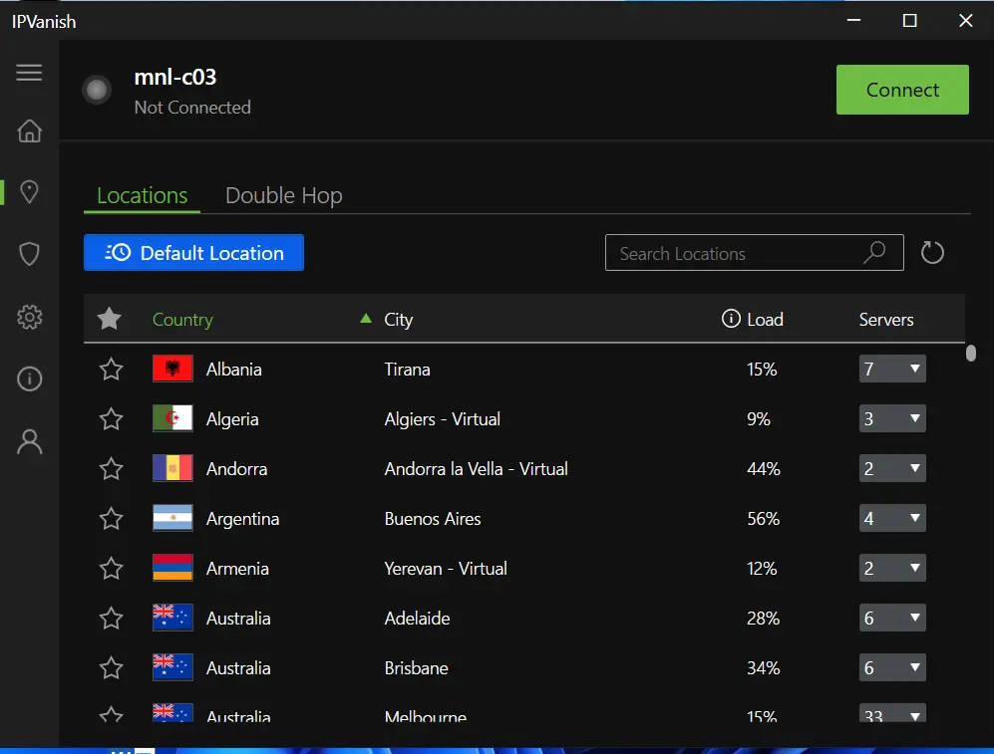Image resolution: width=994 pixels, height=754 pixels.
Task: Click the Not Connected status text
Action: pyautogui.click(x=192, y=108)
